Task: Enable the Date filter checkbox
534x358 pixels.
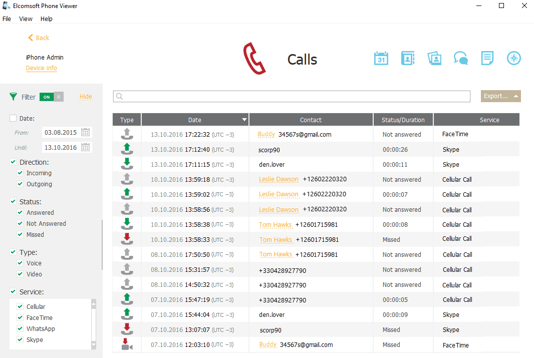Action: tap(13, 118)
